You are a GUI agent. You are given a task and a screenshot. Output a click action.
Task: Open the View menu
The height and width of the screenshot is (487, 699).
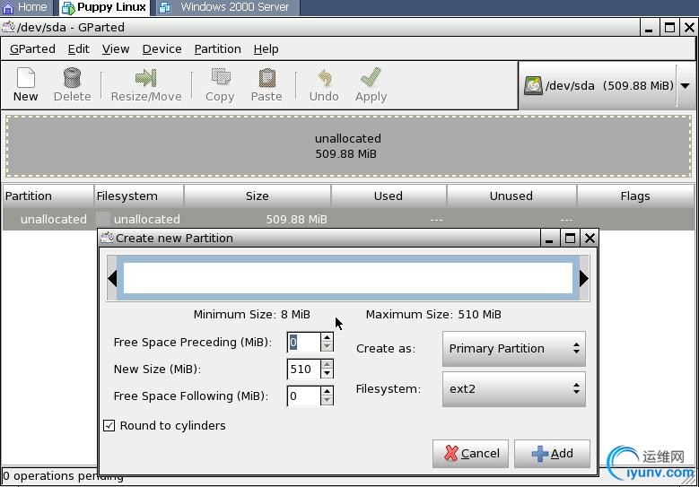[116, 49]
